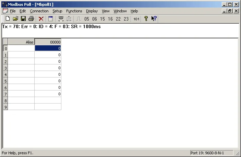Open the Connection menu

coord(39,11)
